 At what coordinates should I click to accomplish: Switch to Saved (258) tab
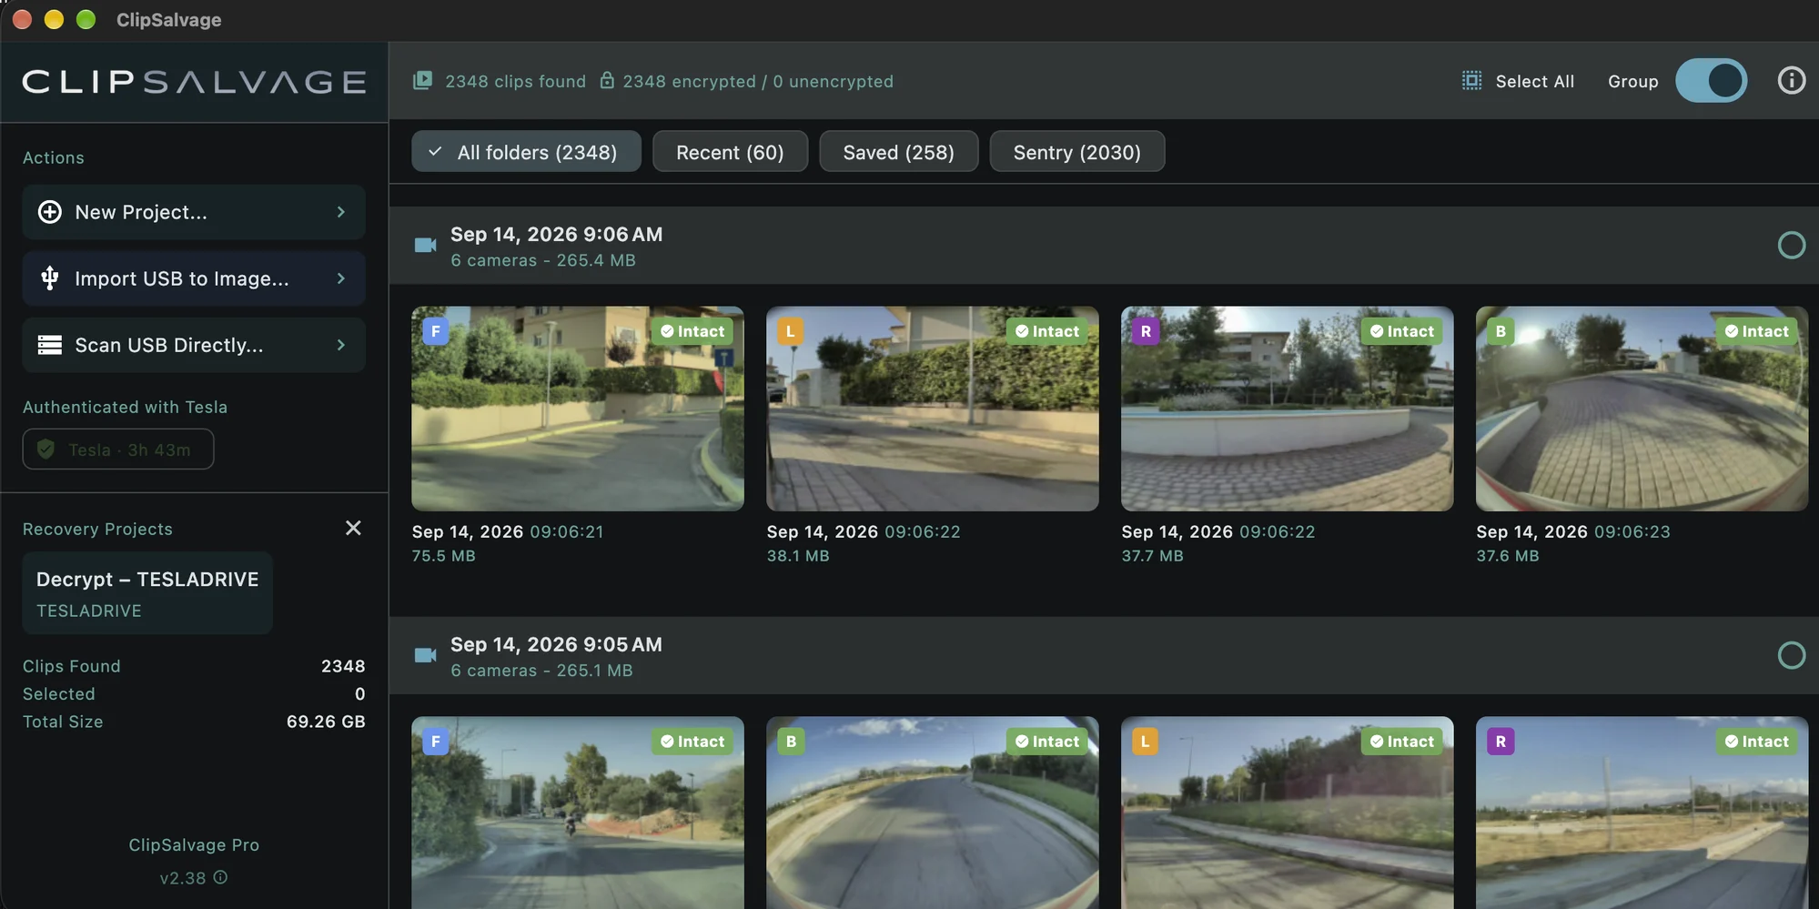(898, 152)
